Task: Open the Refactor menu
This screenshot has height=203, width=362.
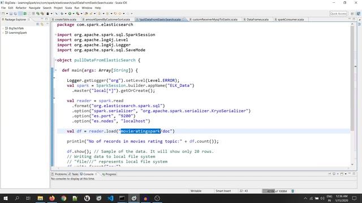Action: (21, 8)
